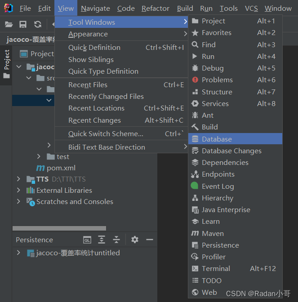Click the Terminal icon
Viewport: 298px width, 302px height.
click(x=195, y=268)
